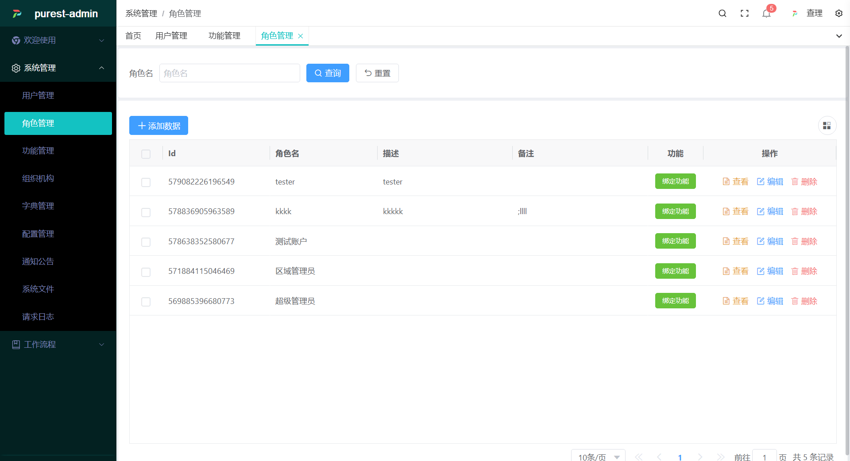Image resolution: width=850 pixels, height=461 pixels.
Task: Open 请求日志 in sidebar
Action: (58, 317)
